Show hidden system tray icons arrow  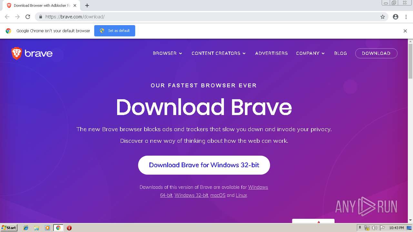coord(360,228)
